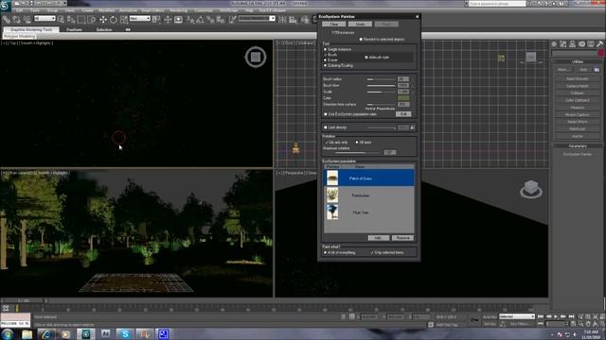Open Internet Explorer from the taskbar

pos(46,333)
